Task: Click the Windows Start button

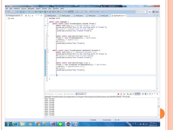Action: click(x=7, y=124)
